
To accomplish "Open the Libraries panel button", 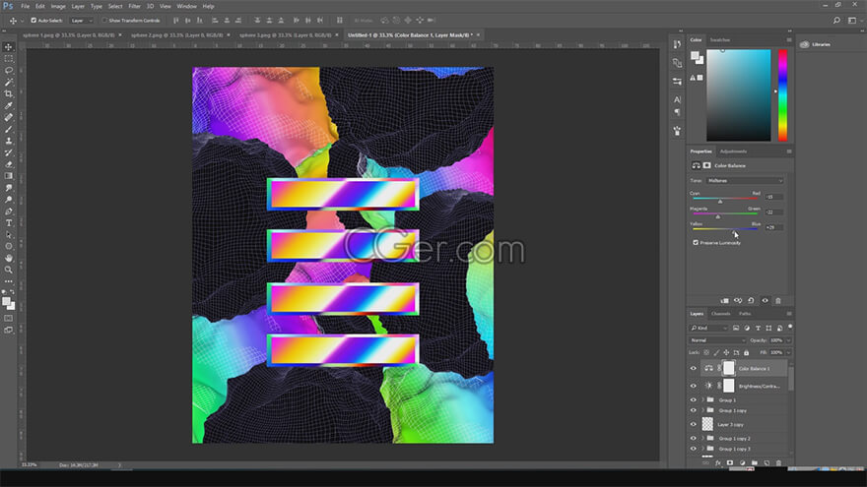I will tap(817, 44).
